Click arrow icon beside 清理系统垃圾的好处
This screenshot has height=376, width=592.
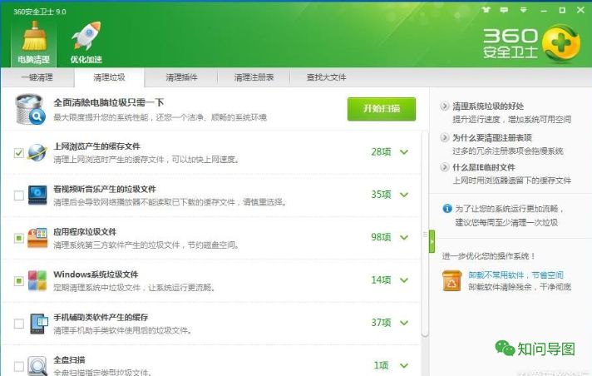[x=445, y=106]
